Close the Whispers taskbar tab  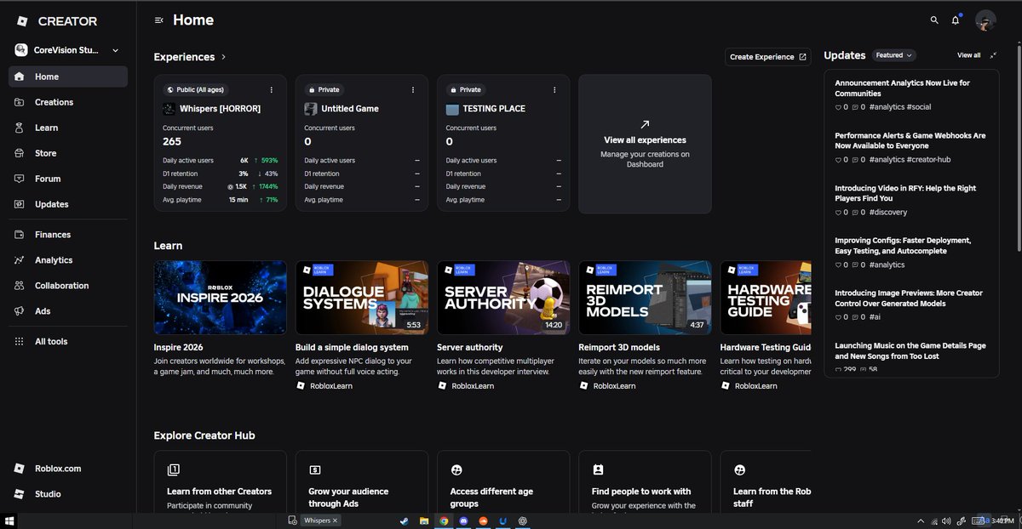(x=335, y=520)
